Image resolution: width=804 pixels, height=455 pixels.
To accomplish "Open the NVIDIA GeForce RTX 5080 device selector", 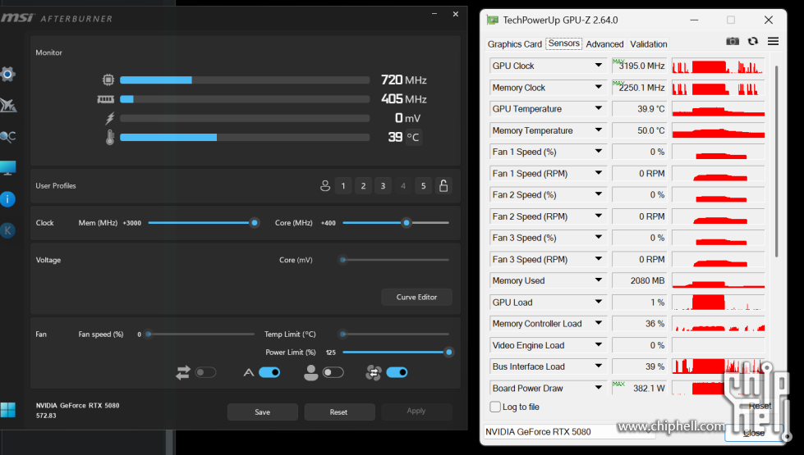I will (x=570, y=431).
